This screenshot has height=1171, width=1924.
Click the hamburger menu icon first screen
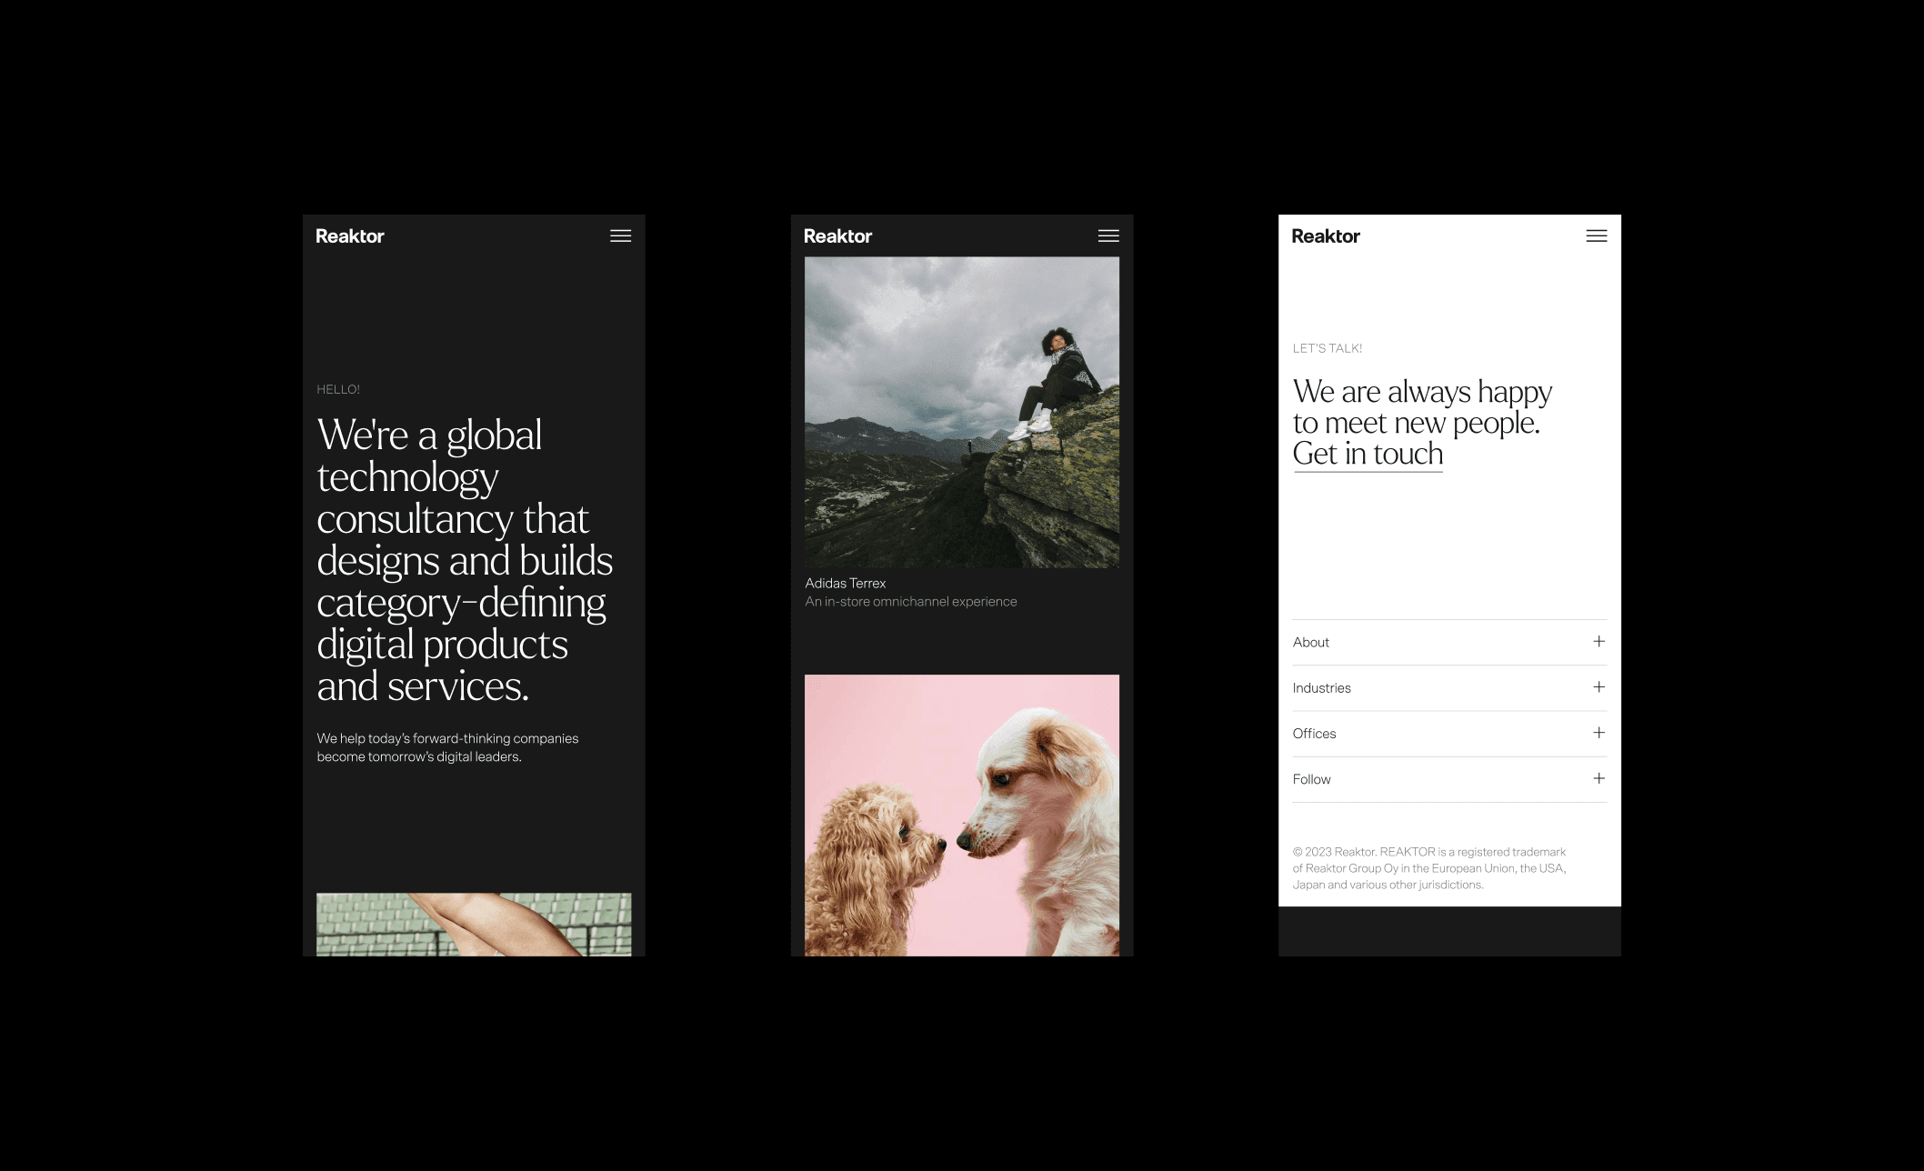point(620,234)
